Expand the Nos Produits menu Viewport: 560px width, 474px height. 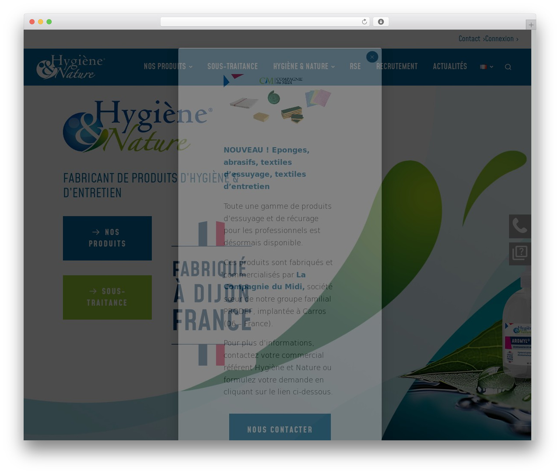coord(168,66)
